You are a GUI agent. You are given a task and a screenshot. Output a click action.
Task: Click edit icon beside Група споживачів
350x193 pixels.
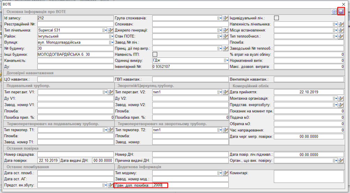(225, 18)
